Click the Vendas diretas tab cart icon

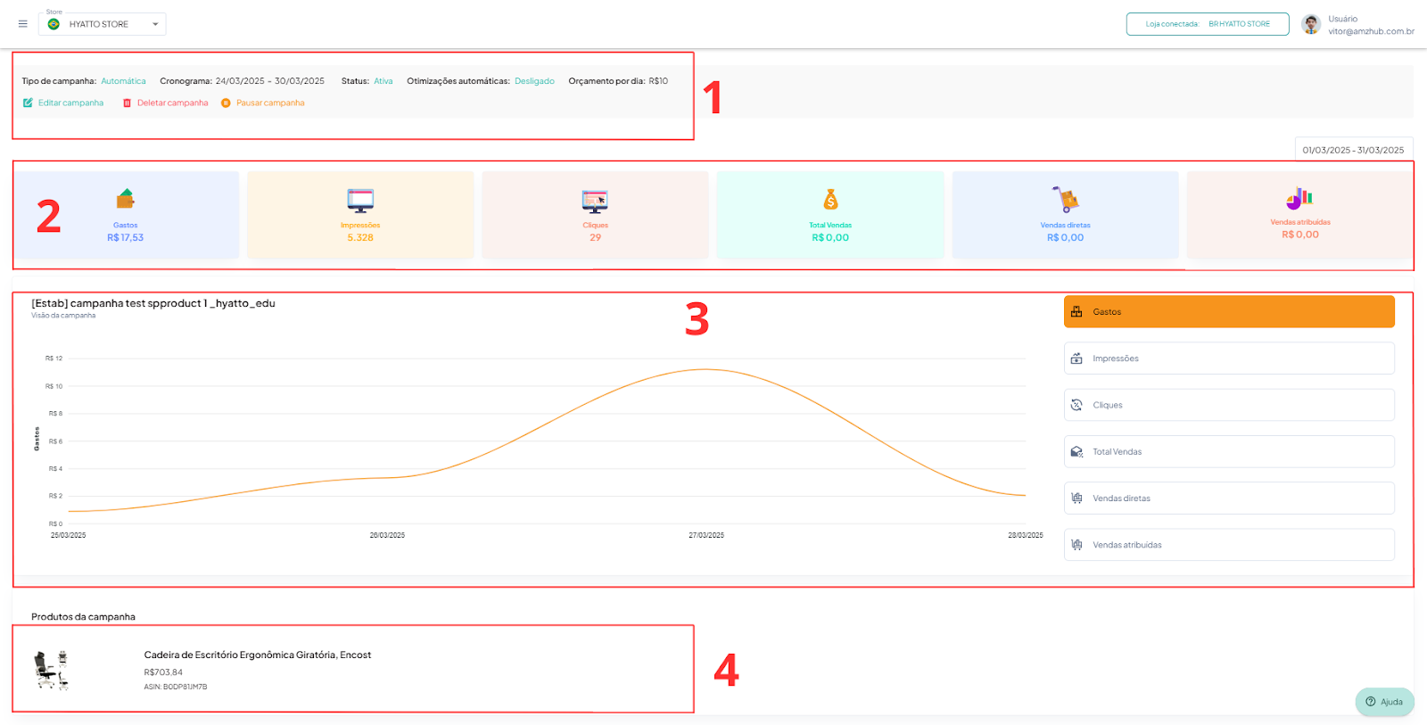click(x=1076, y=498)
